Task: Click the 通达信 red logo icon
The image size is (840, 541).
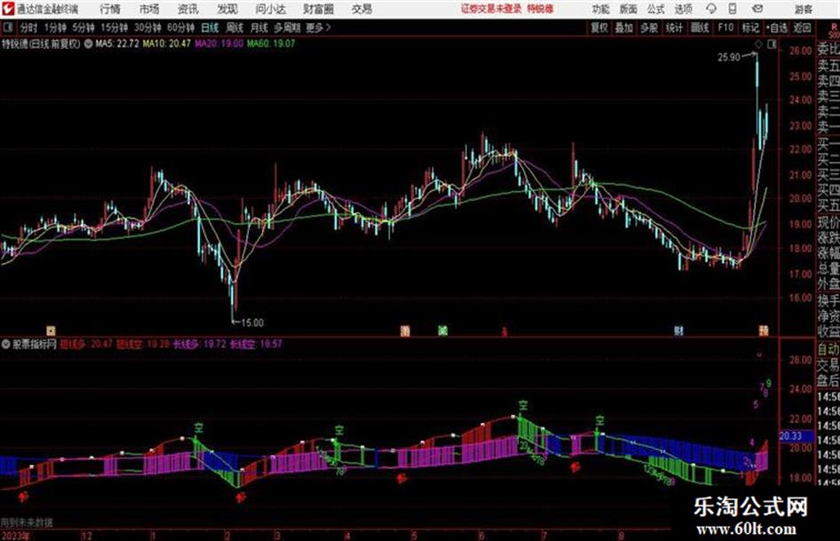Action: click(7, 9)
